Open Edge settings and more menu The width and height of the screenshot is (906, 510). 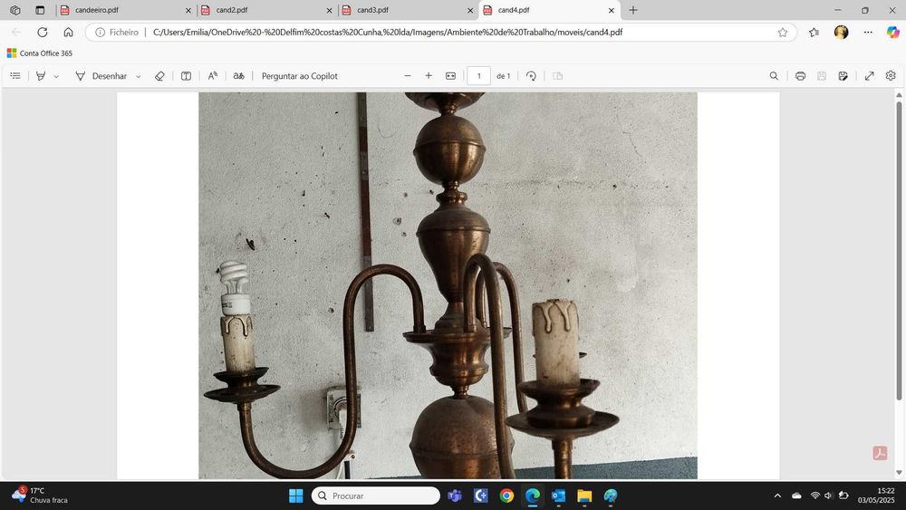pyautogui.click(x=868, y=33)
